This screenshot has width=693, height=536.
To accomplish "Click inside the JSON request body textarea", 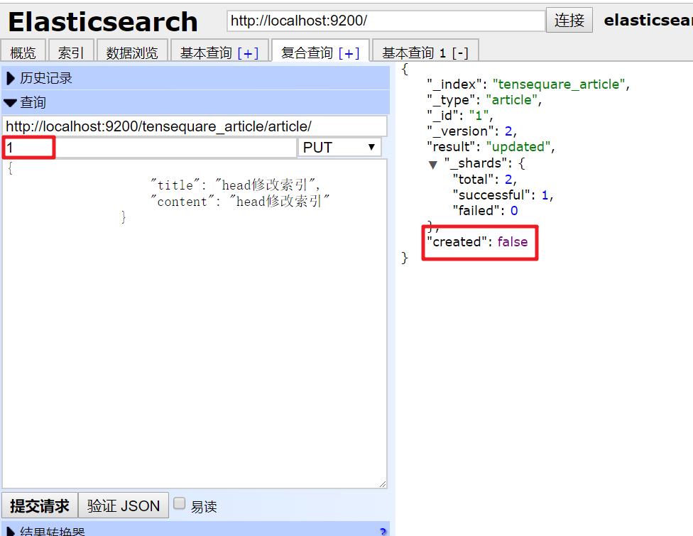I will (195, 324).
